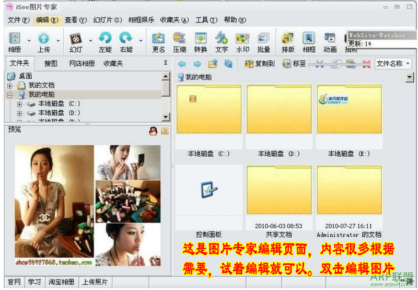
Task: Open the 文件名称 sort dropdown
Action: coord(393,64)
